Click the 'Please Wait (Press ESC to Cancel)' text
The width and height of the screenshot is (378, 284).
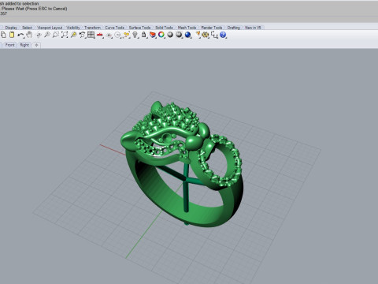click(35, 9)
